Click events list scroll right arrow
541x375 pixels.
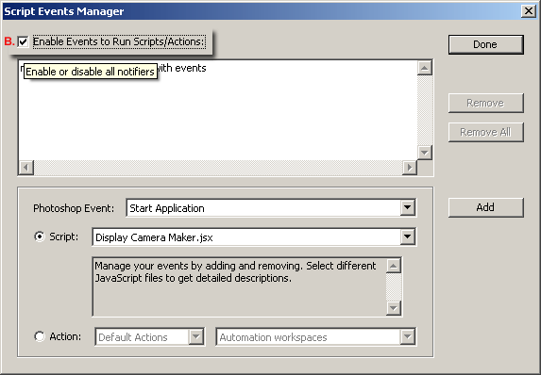click(x=410, y=168)
